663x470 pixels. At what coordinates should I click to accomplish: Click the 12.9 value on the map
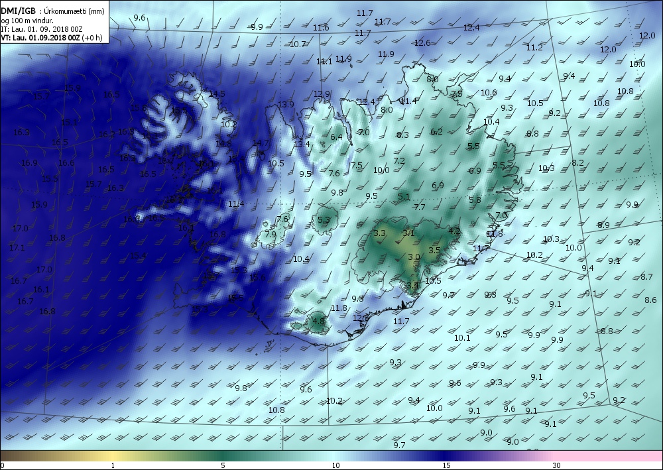coord(322,94)
